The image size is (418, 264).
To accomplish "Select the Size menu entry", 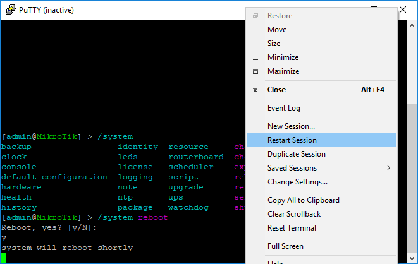I will [274, 44].
